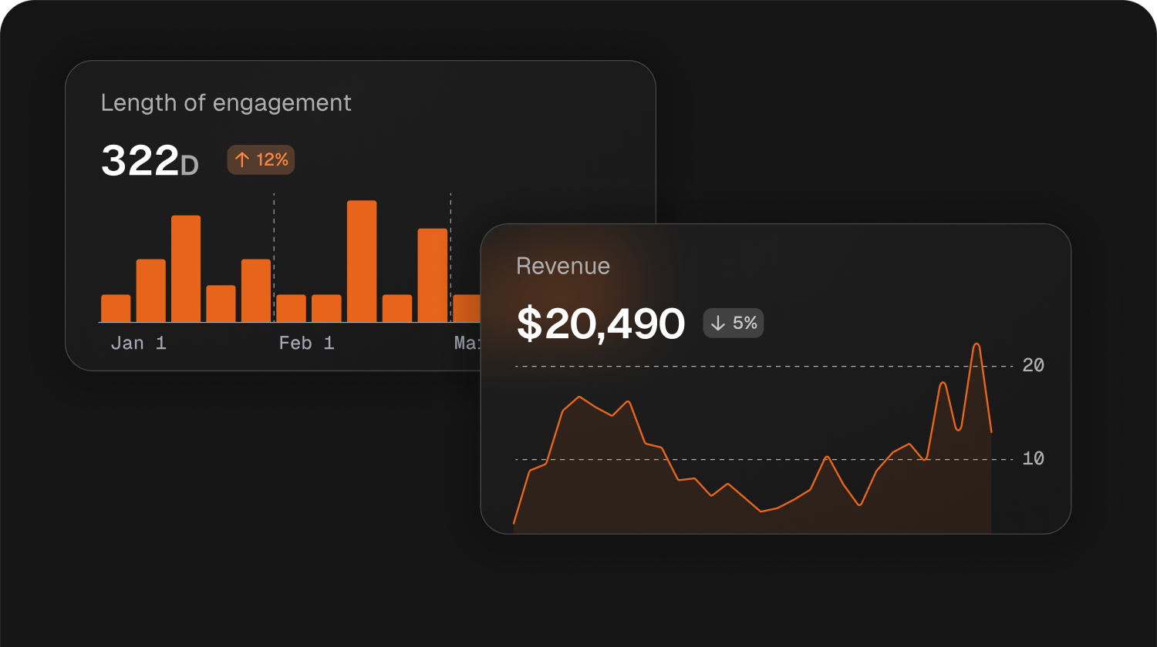Select the Length of engagement heading
1157x647 pixels.
coord(226,102)
